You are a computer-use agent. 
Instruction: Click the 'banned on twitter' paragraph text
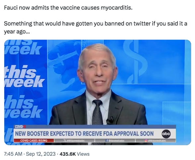click(95, 27)
